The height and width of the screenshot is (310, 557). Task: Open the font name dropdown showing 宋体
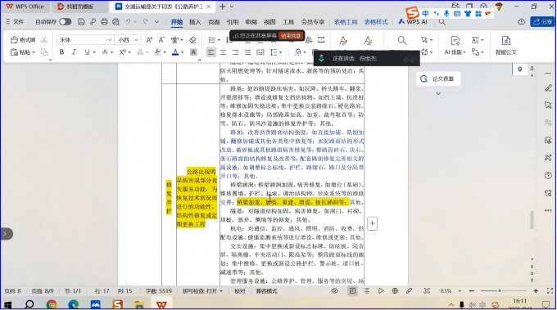(85, 40)
